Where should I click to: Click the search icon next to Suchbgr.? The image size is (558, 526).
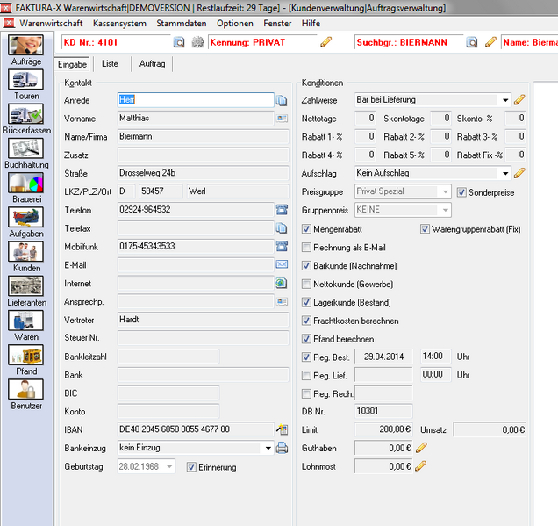coord(472,42)
